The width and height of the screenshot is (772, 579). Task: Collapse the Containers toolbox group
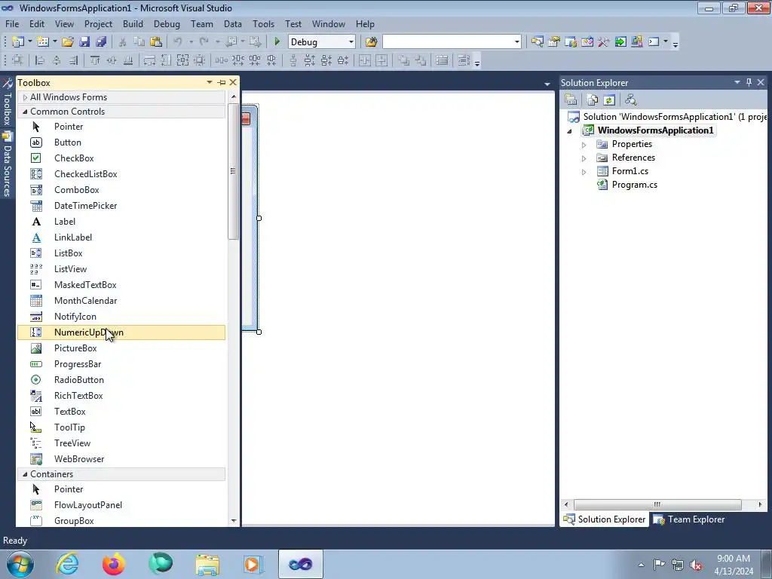click(25, 474)
